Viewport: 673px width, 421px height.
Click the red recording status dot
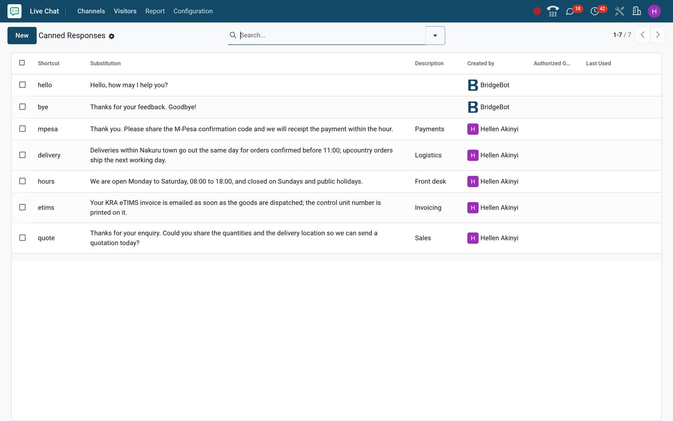click(537, 11)
